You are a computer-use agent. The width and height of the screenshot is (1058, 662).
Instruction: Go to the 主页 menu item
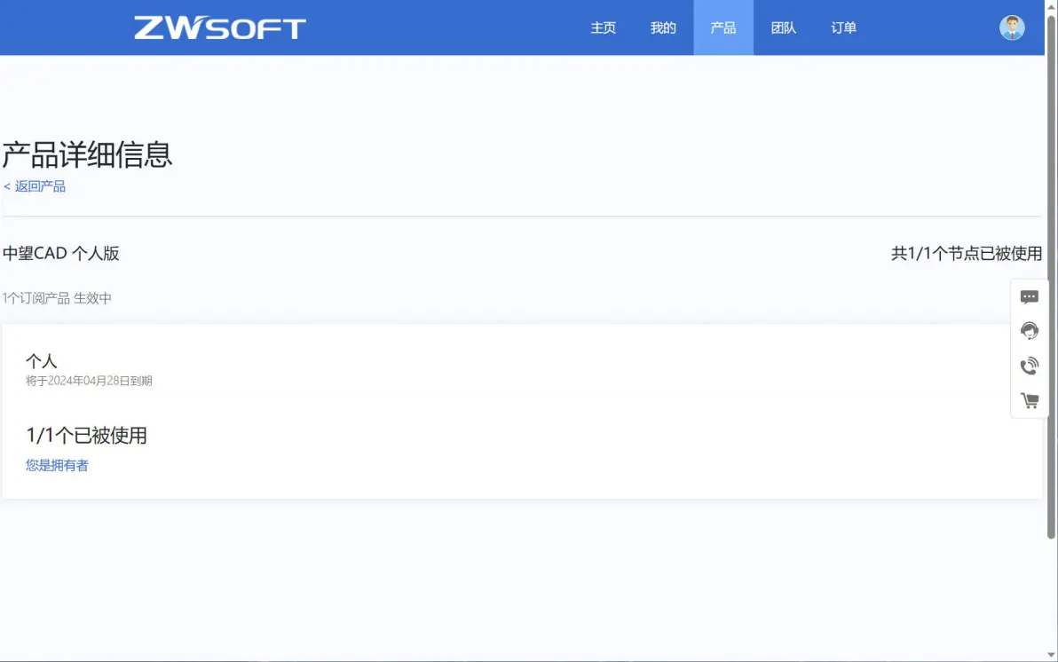(604, 28)
